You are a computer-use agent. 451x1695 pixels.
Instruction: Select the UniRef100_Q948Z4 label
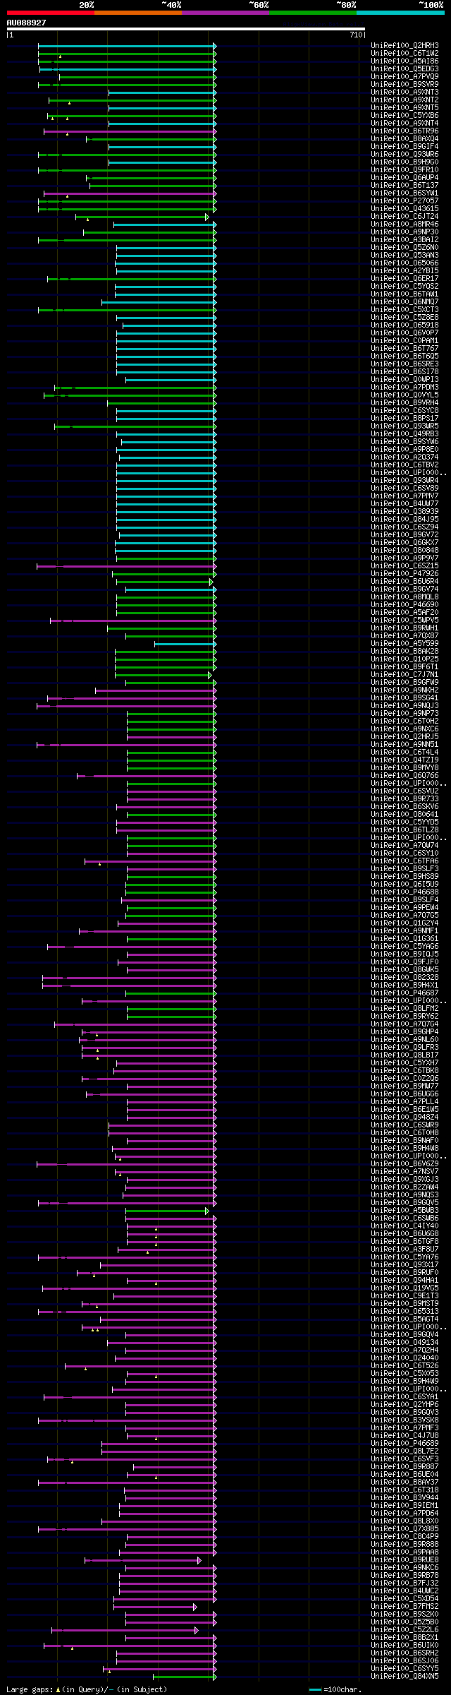404,1118
